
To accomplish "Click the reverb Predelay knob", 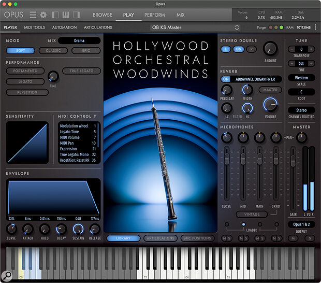I will point(227,90).
